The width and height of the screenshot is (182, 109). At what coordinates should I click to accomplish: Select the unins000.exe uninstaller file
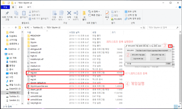[75, 100]
